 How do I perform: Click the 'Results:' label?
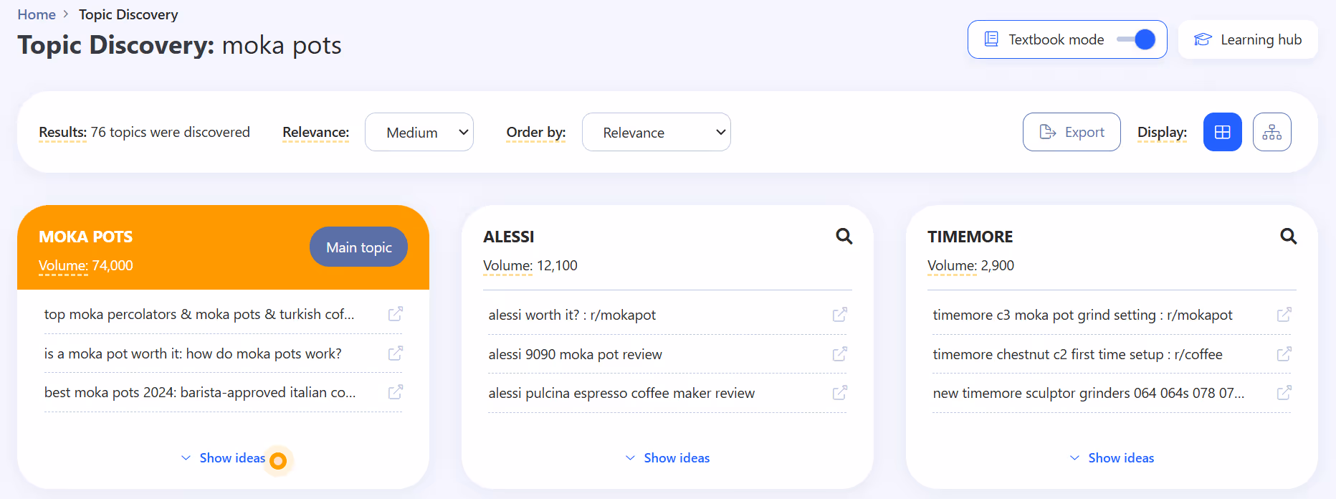click(x=62, y=132)
